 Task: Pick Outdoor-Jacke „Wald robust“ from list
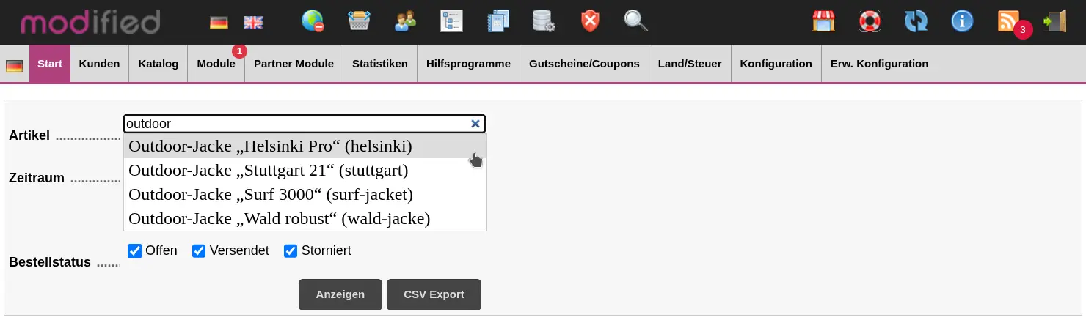coord(279,219)
